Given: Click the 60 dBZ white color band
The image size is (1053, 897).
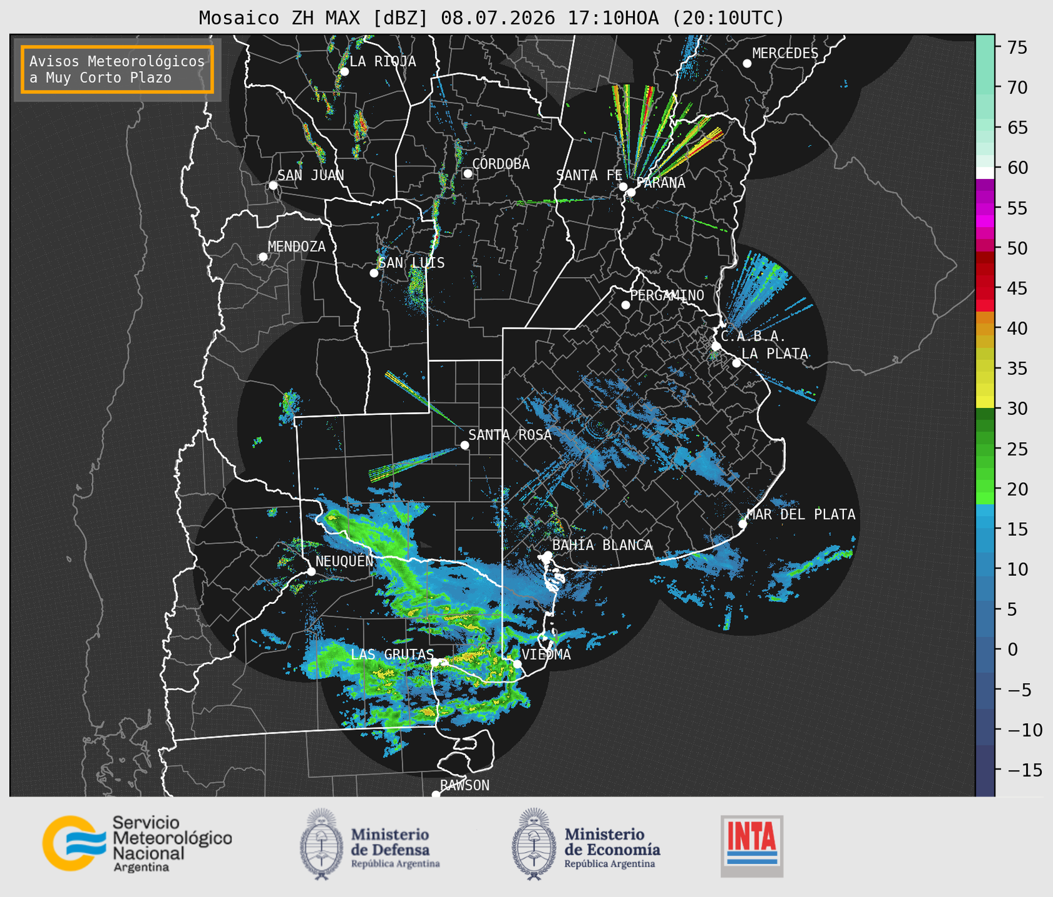Looking at the screenshot, I should [985, 173].
